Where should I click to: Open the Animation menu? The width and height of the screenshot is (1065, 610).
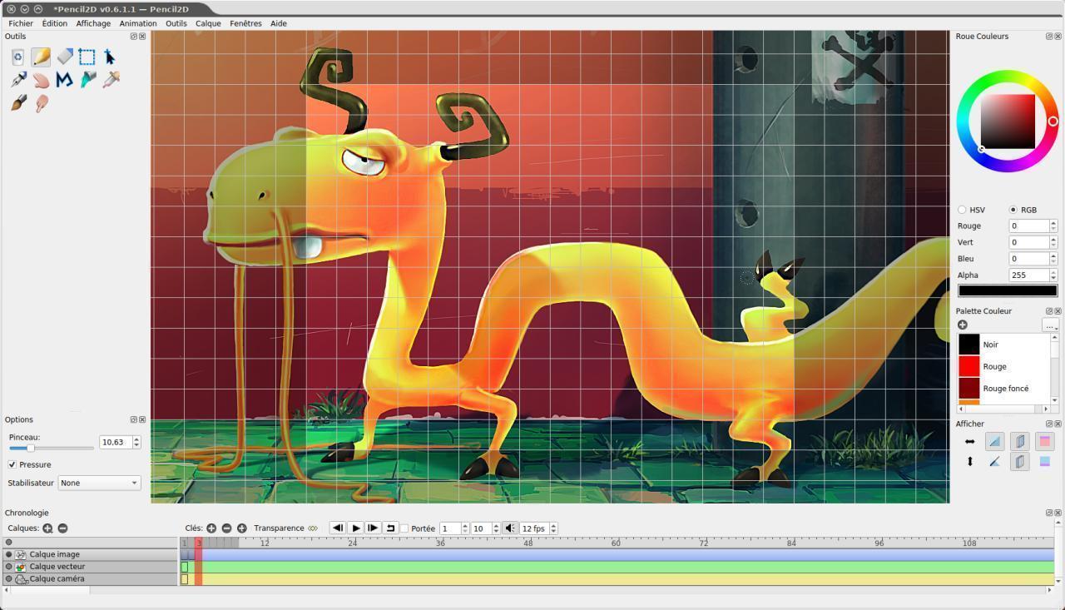138,23
